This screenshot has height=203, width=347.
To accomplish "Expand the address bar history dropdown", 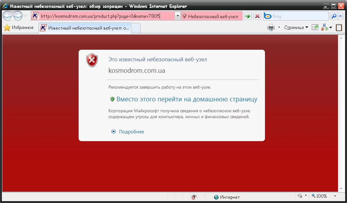I will tap(178, 16).
